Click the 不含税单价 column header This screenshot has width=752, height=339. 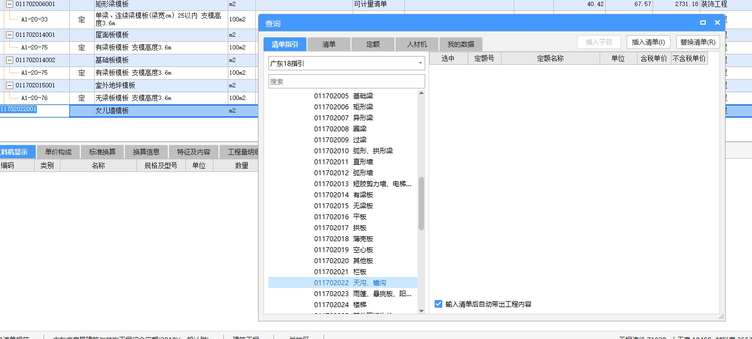pyautogui.click(x=689, y=58)
